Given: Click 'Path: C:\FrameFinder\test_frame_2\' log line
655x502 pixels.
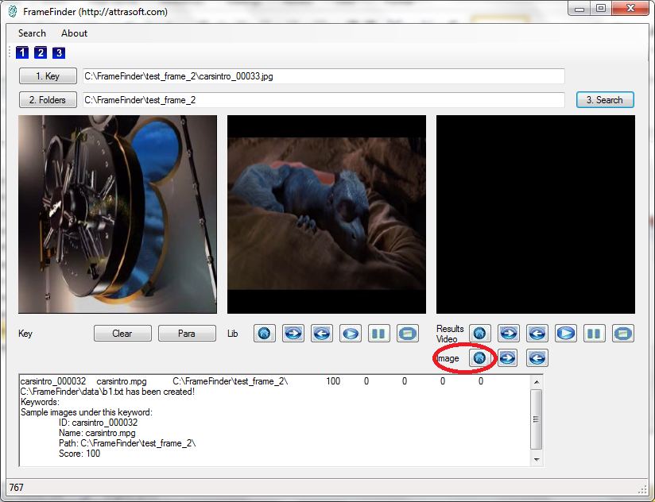Looking at the screenshot, I should 127,443.
